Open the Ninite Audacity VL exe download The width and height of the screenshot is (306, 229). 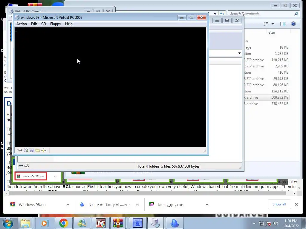(x=109, y=205)
